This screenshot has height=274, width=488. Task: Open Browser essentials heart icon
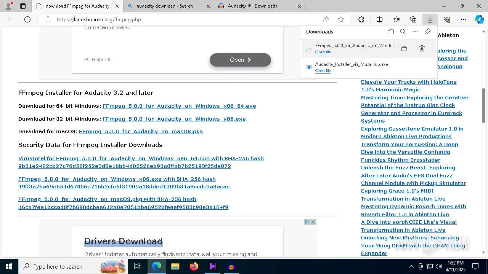pyautogui.click(x=447, y=19)
